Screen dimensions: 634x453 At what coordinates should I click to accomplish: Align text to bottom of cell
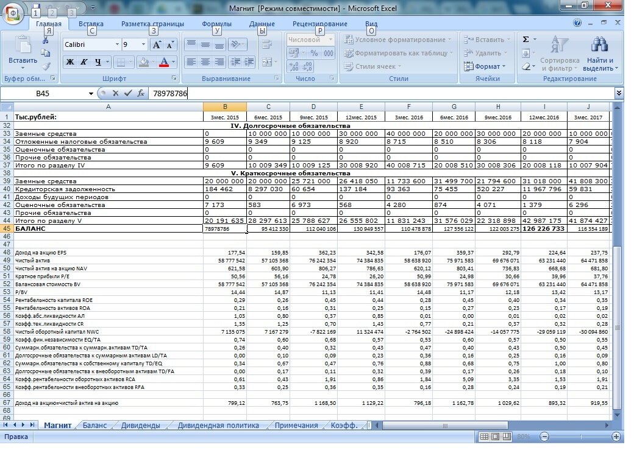tap(219, 44)
